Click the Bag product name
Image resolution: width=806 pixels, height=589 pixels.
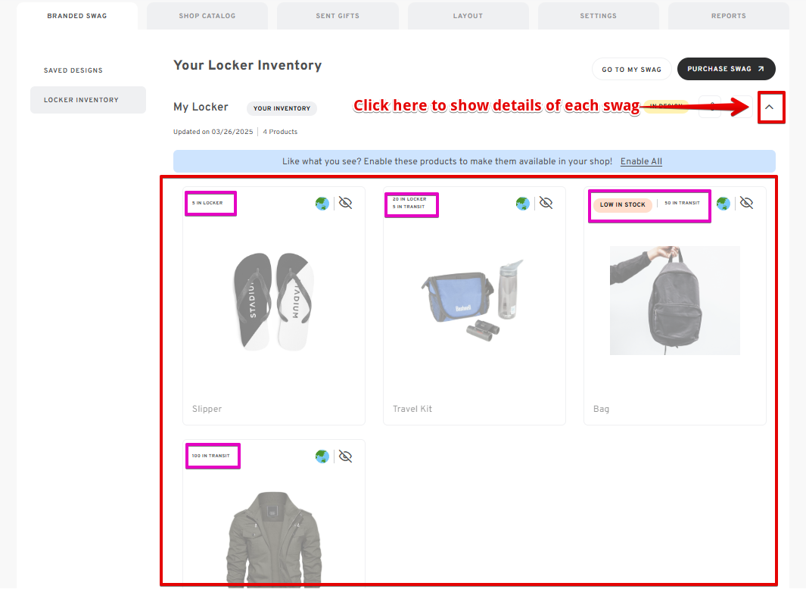[x=601, y=410]
